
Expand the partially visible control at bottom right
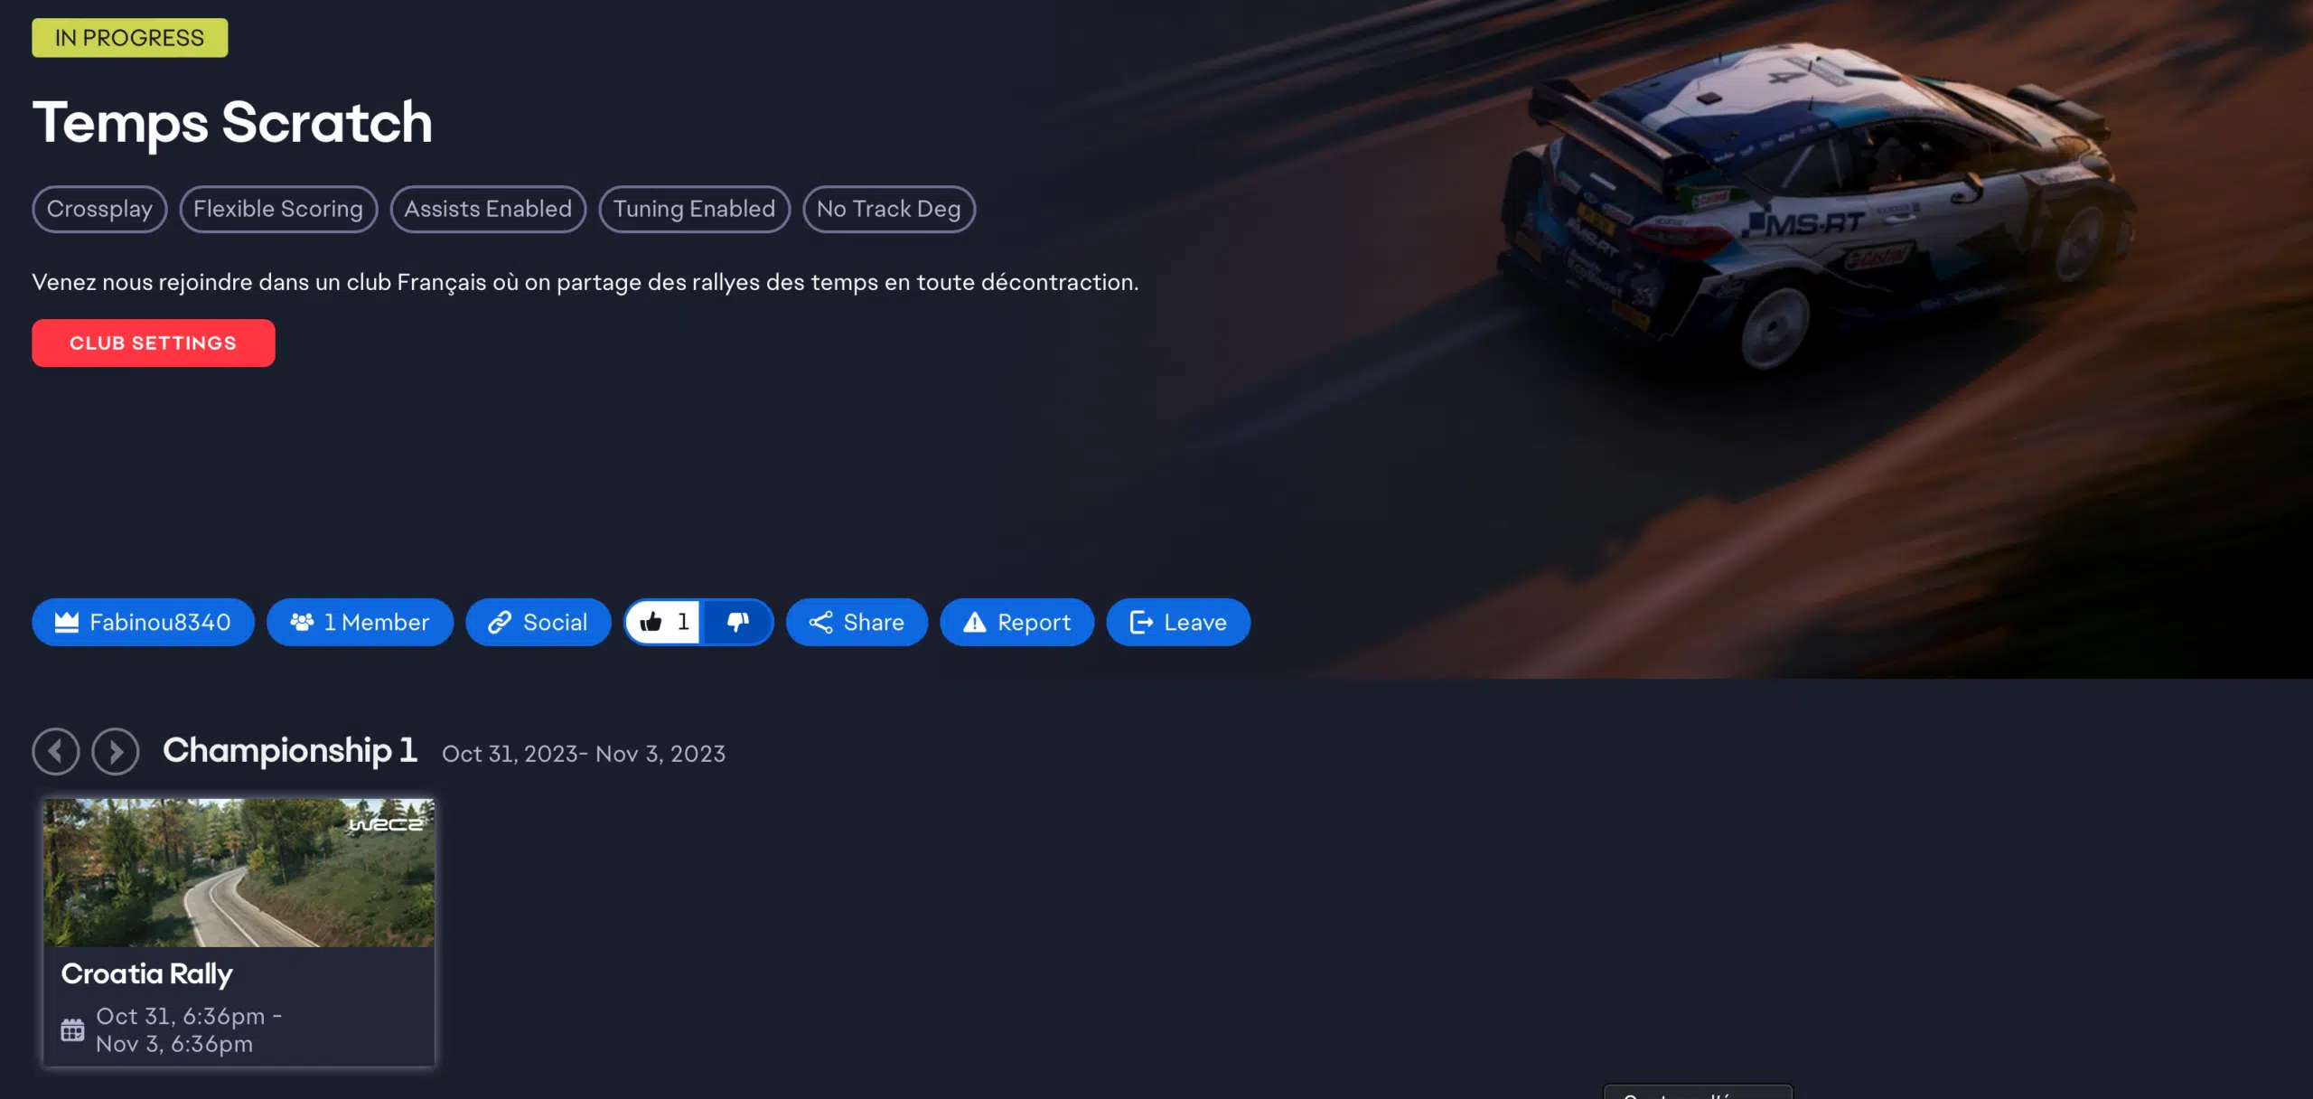(1697, 1092)
